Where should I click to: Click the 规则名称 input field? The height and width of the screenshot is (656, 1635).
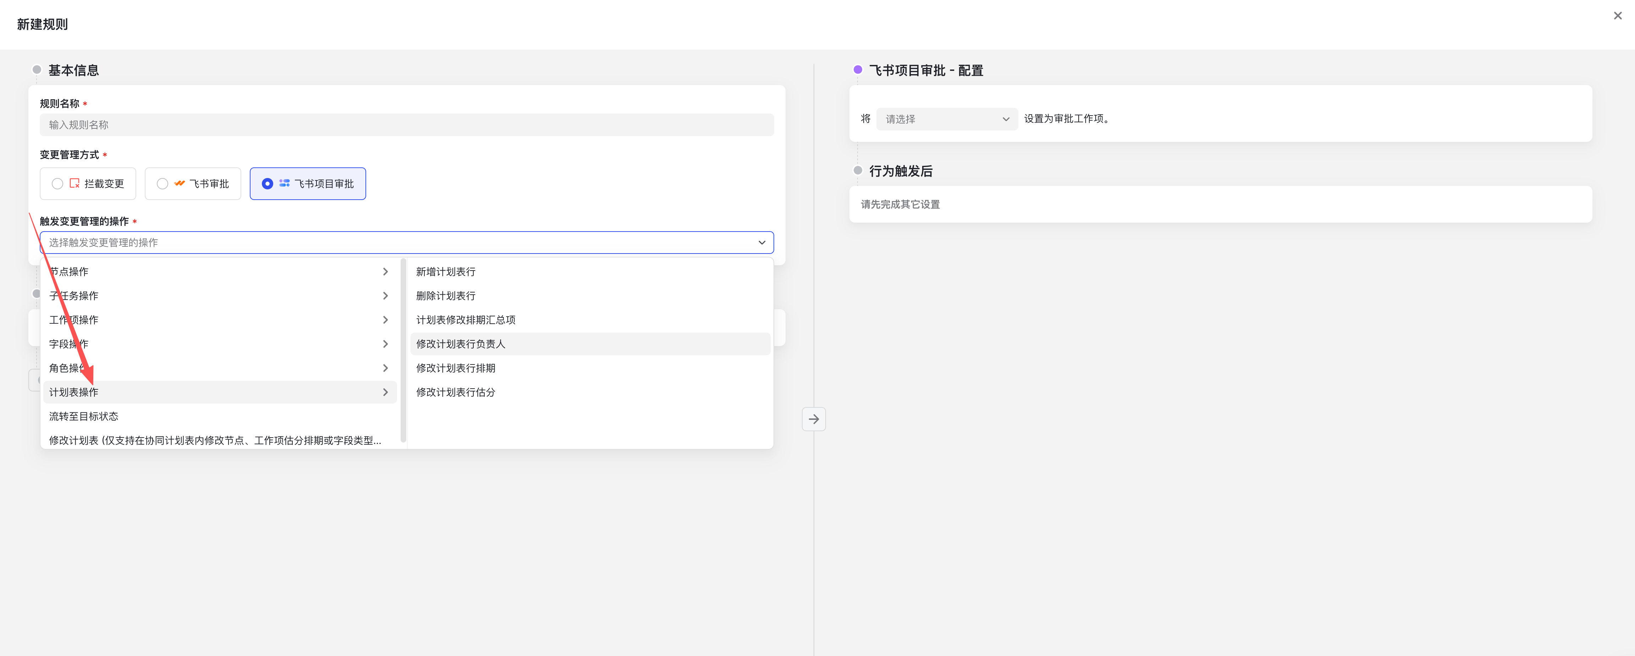click(407, 125)
